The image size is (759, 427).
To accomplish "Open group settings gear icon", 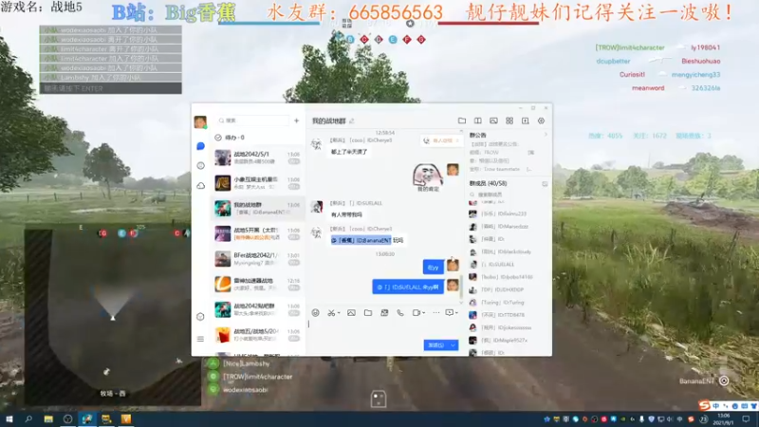I will [x=541, y=121].
